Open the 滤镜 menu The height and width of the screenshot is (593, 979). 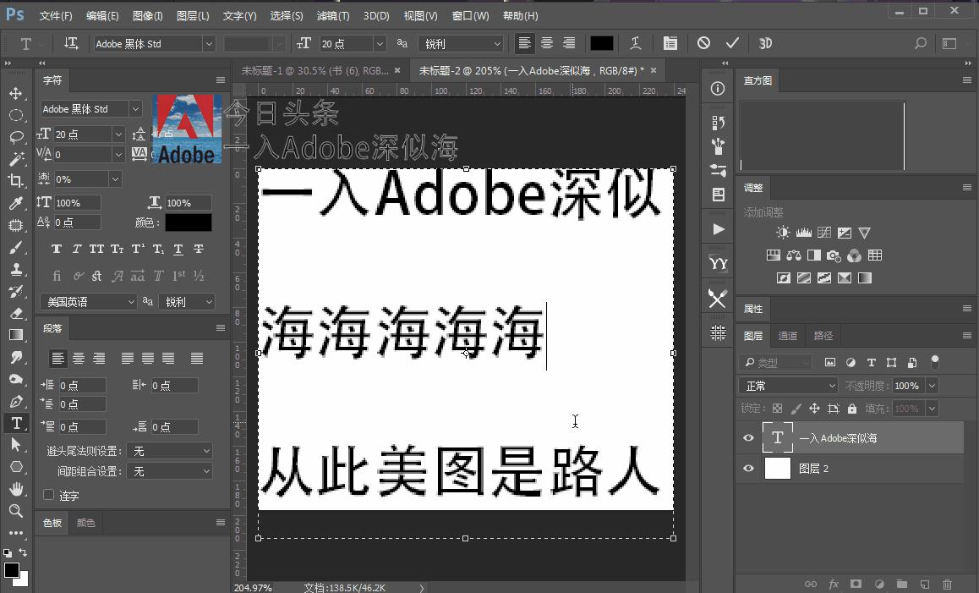332,15
